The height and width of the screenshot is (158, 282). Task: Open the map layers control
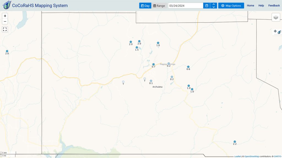[x=276, y=17]
